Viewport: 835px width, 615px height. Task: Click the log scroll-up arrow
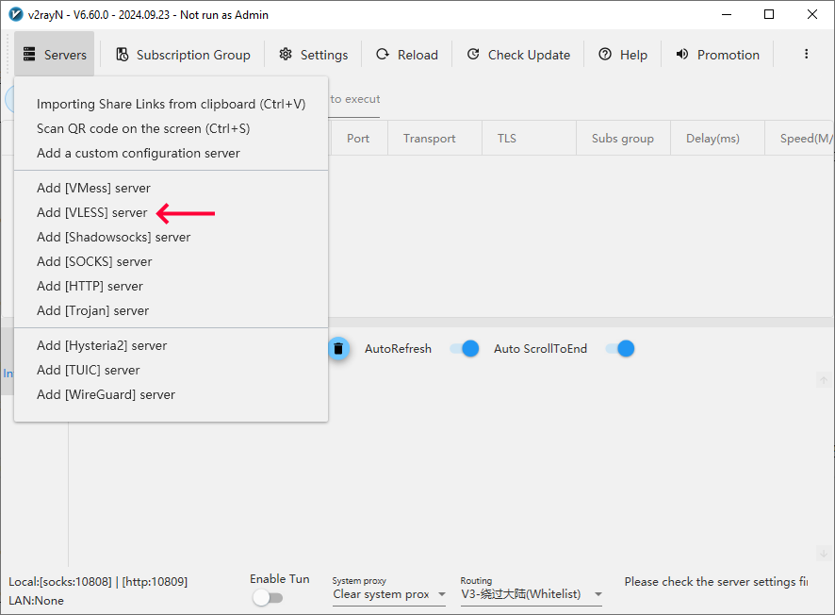(824, 380)
